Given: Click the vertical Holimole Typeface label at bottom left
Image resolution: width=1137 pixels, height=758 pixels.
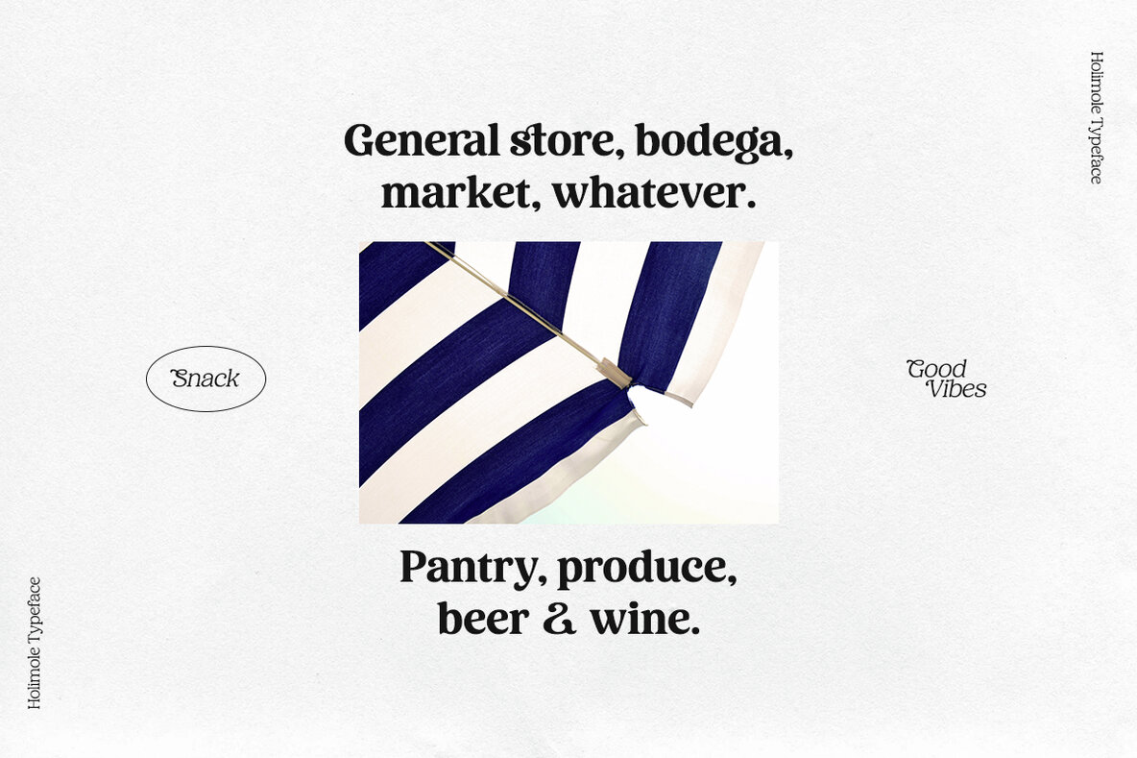Looking at the screenshot, I should coord(34,643).
